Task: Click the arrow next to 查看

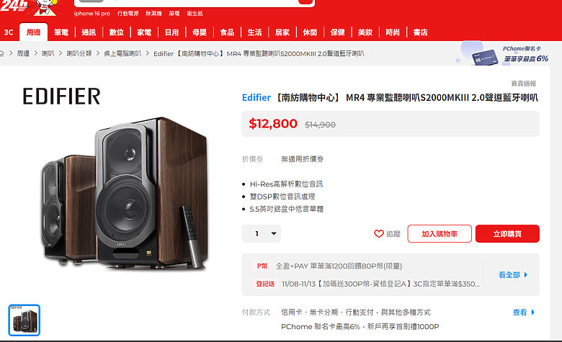Action: coord(533,312)
